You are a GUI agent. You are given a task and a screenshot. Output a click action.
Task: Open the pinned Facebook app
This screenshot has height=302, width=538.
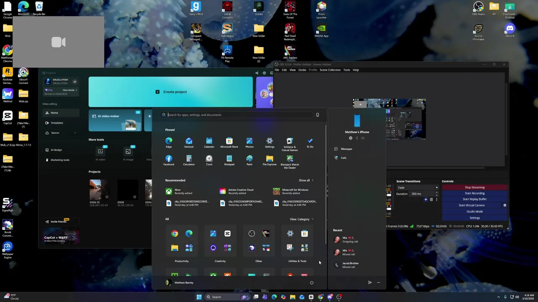coord(169,160)
